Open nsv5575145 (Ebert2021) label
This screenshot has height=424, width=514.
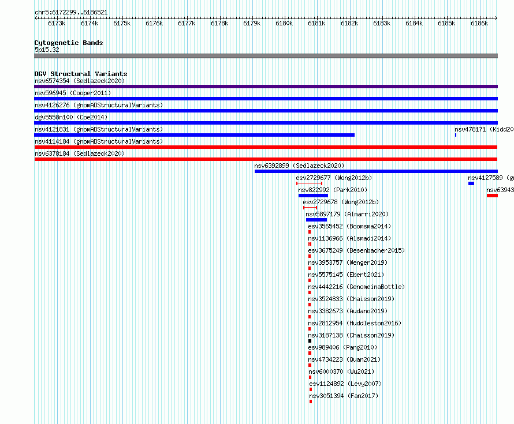(x=346, y=275)
